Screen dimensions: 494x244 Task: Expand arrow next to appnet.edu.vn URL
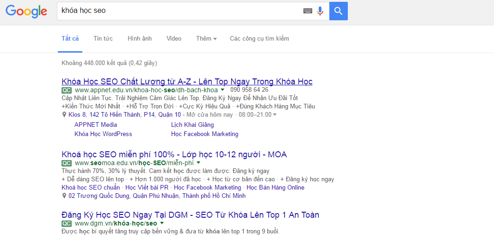(x=222, y=90)
